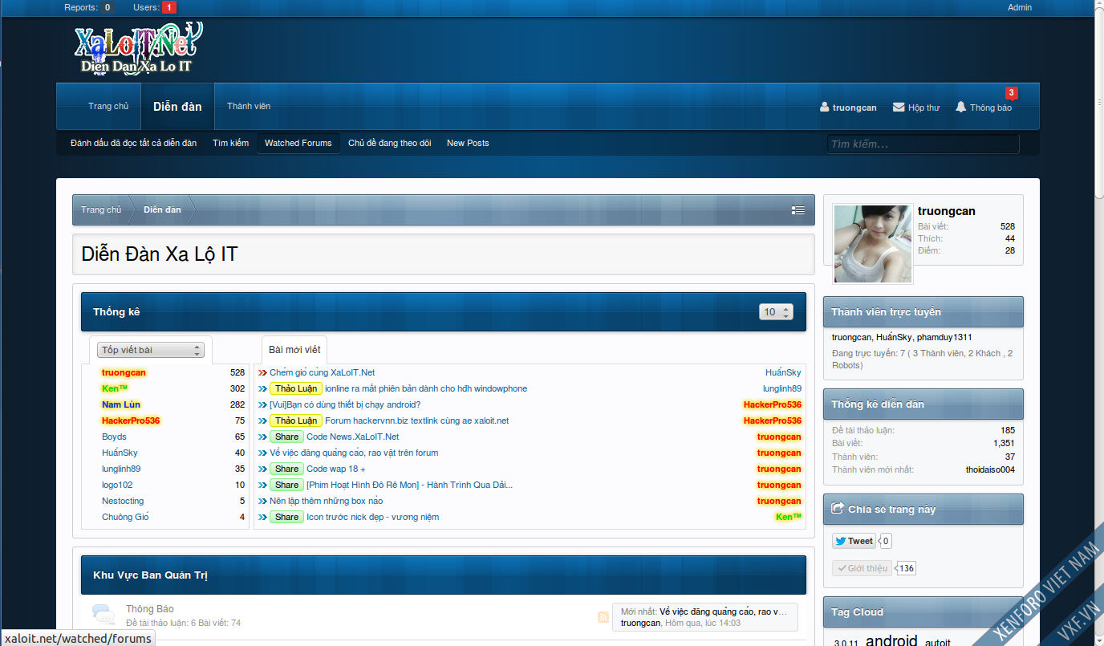1104x646 pixels.
Task: Open the Tốp viết bài dropdown
Action: [151, 350]
